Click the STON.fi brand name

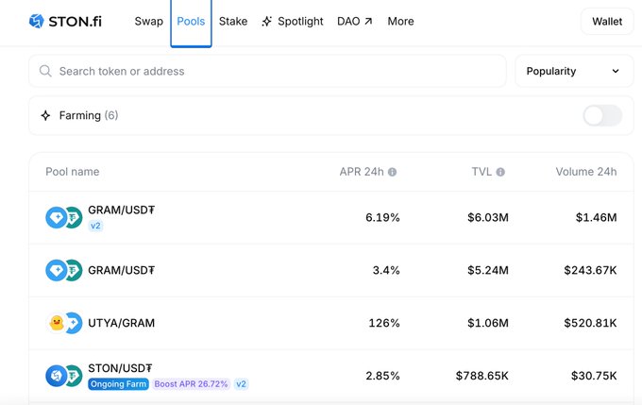click(x=75, y=22)
